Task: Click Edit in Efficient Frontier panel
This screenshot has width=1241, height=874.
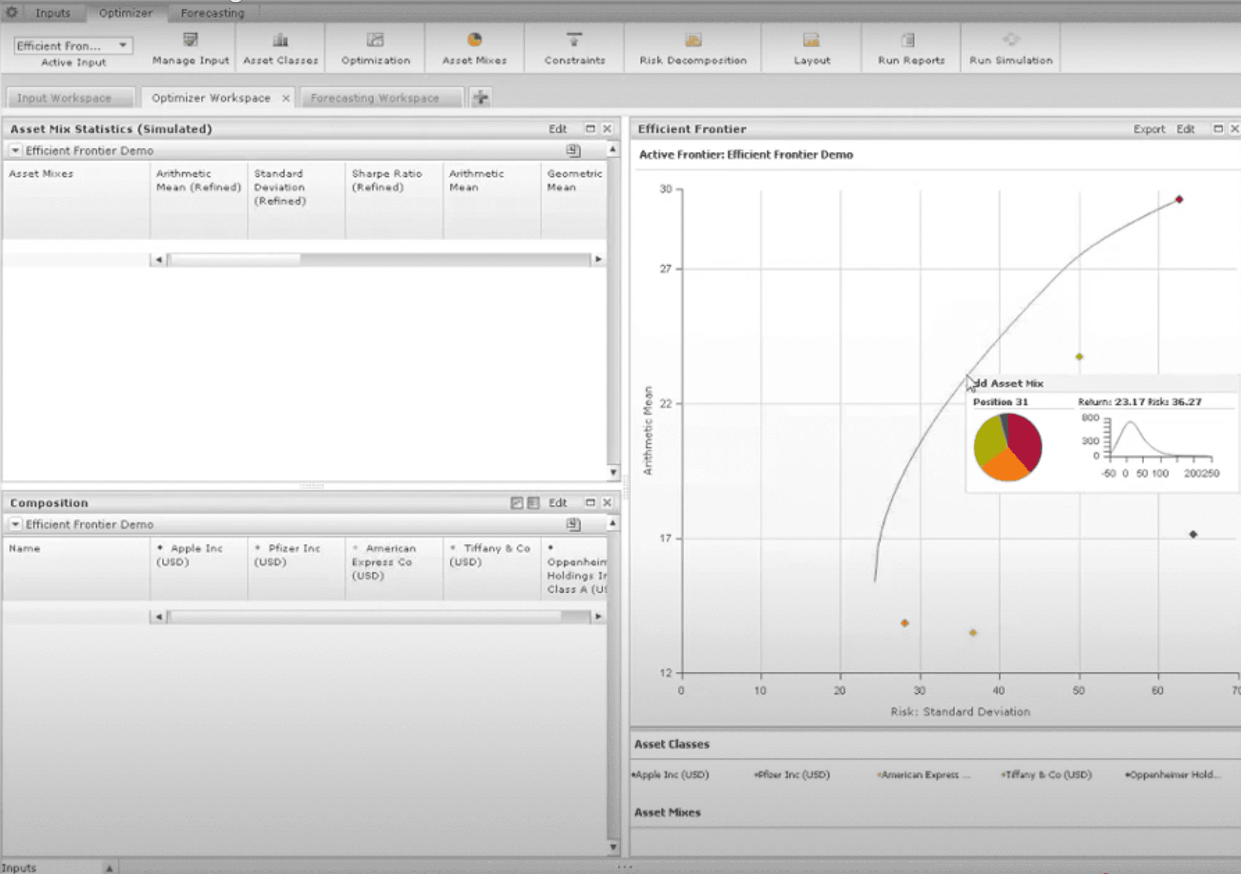Action: click(x=1185, y=129)
